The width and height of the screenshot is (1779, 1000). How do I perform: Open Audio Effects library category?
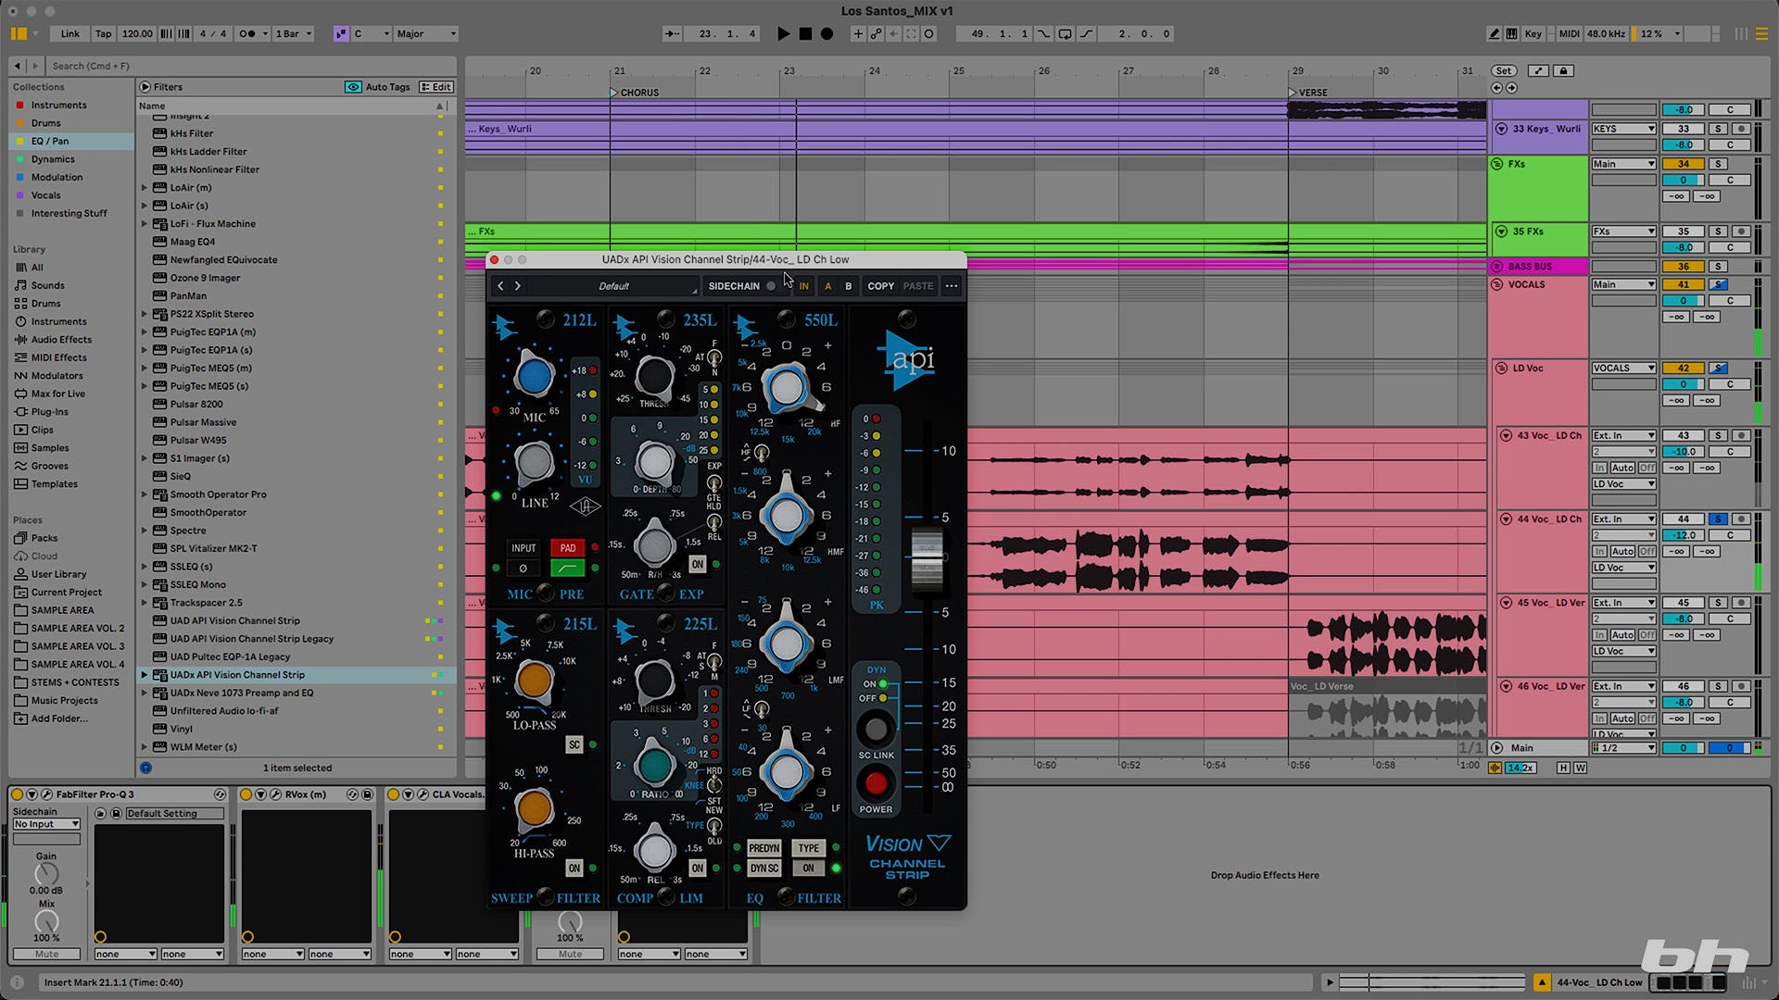(x=61, y=340)
